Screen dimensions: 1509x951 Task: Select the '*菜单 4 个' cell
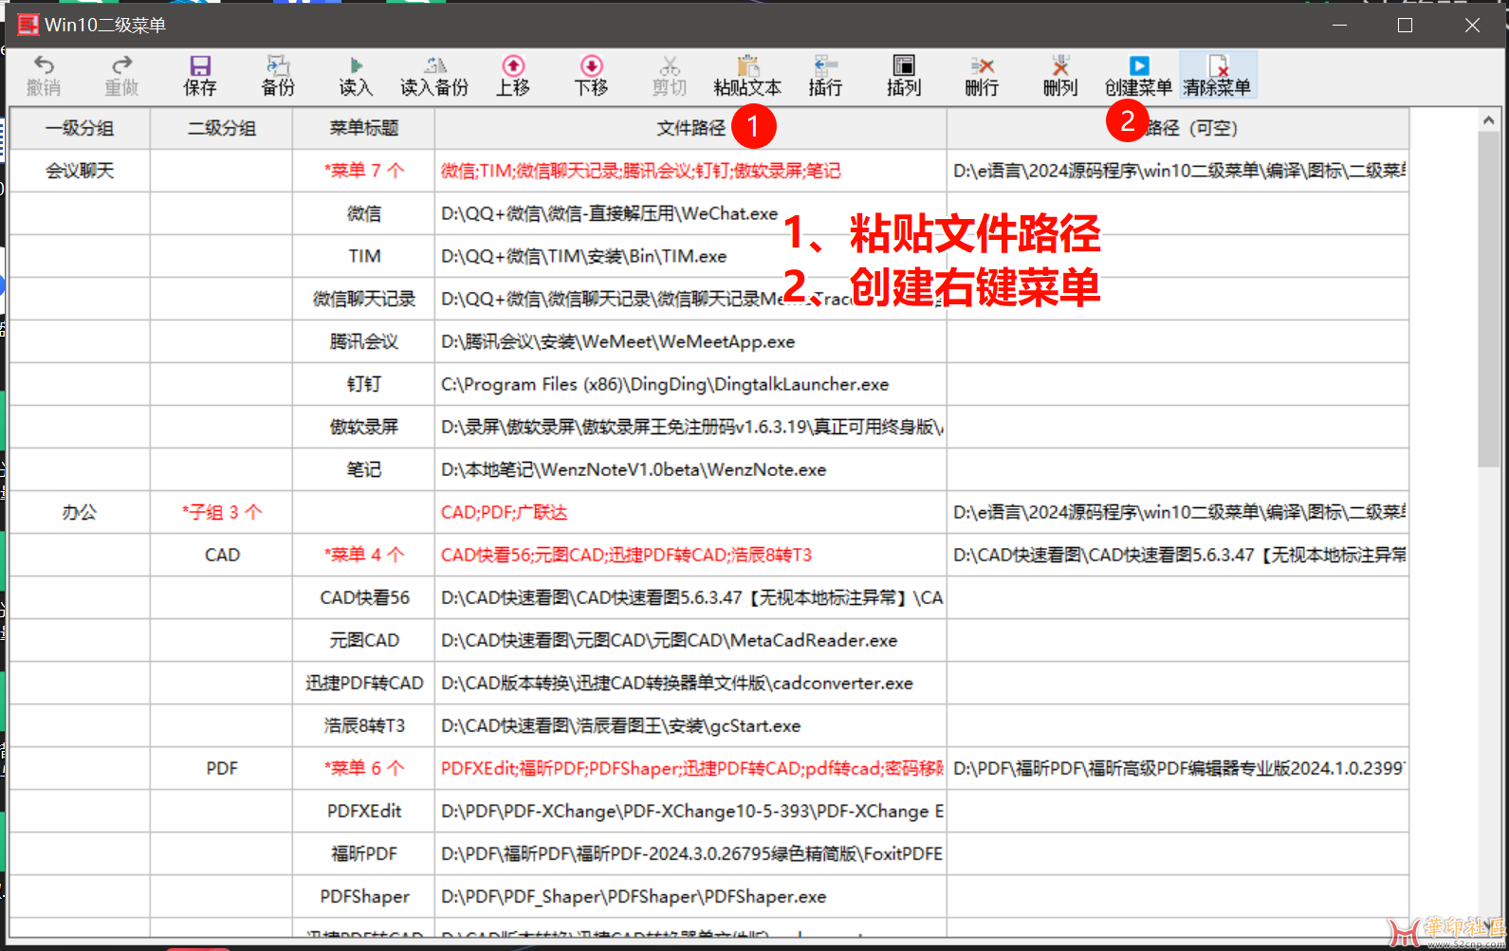click(x=364, y=555)
